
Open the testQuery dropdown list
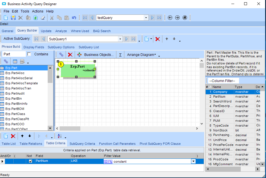coord(146,18)
